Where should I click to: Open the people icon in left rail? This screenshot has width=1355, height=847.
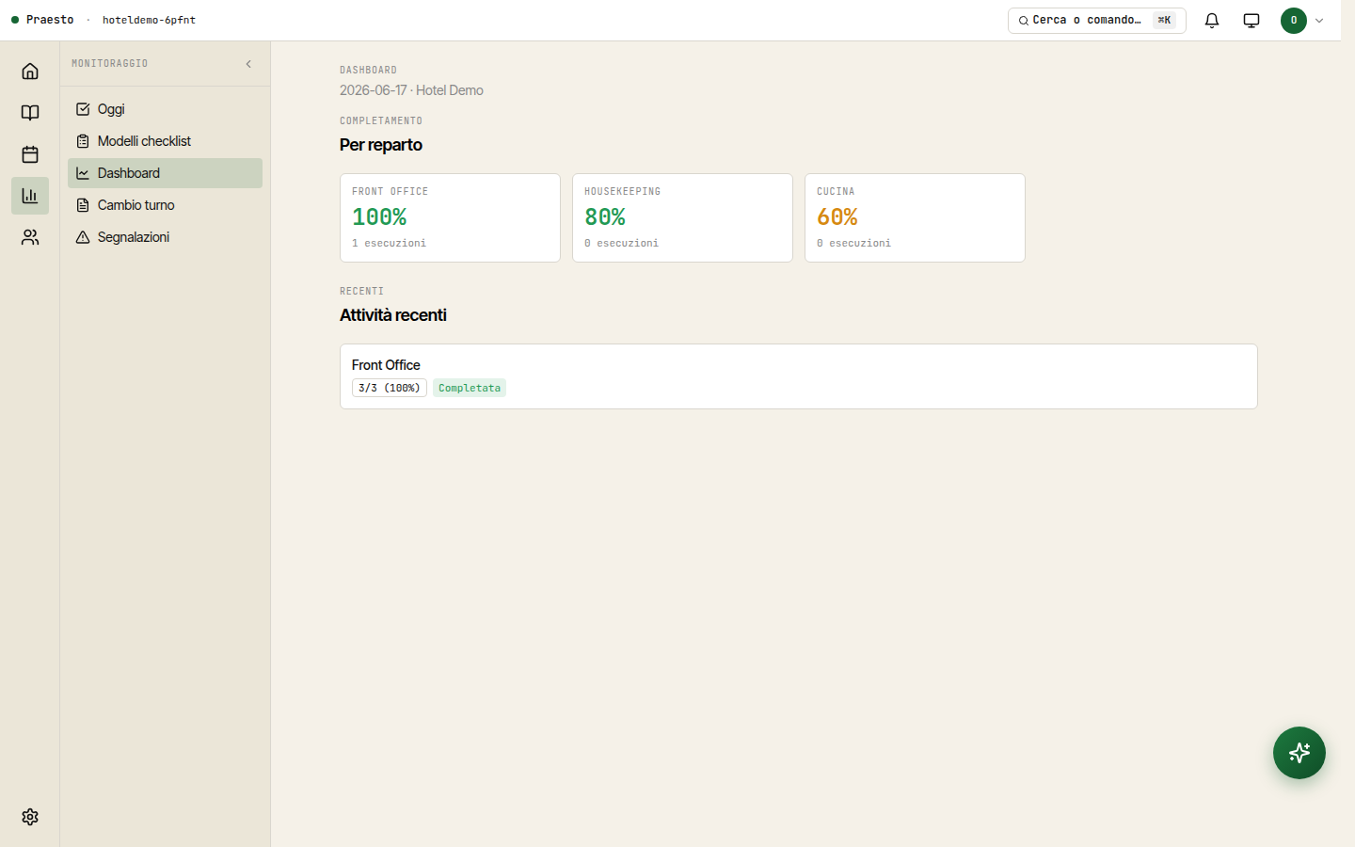[x=30, y=237]
